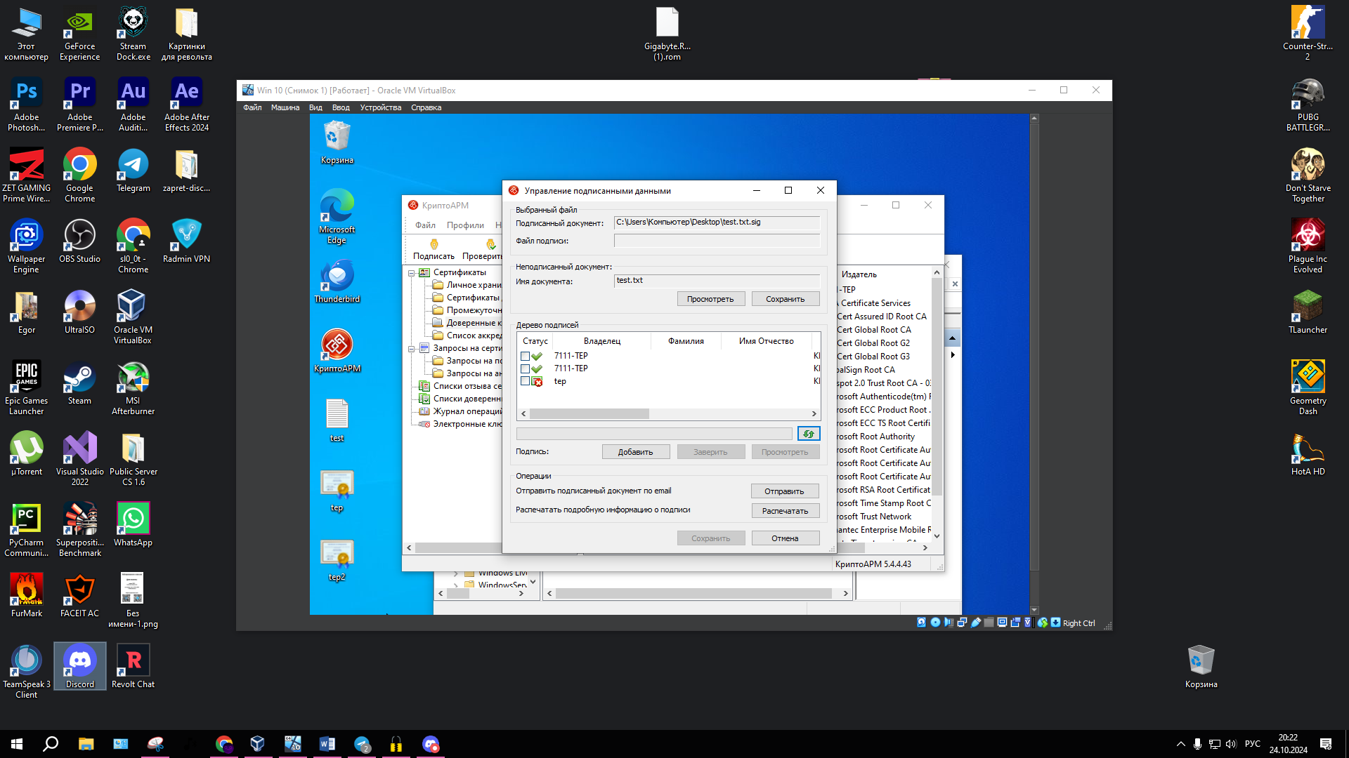
Task: Check the tep signature checkbox
Action: click(525, 381)
